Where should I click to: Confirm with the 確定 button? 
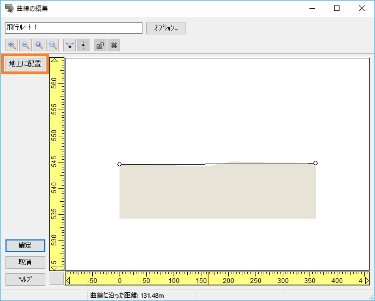[x=25, y=245]
